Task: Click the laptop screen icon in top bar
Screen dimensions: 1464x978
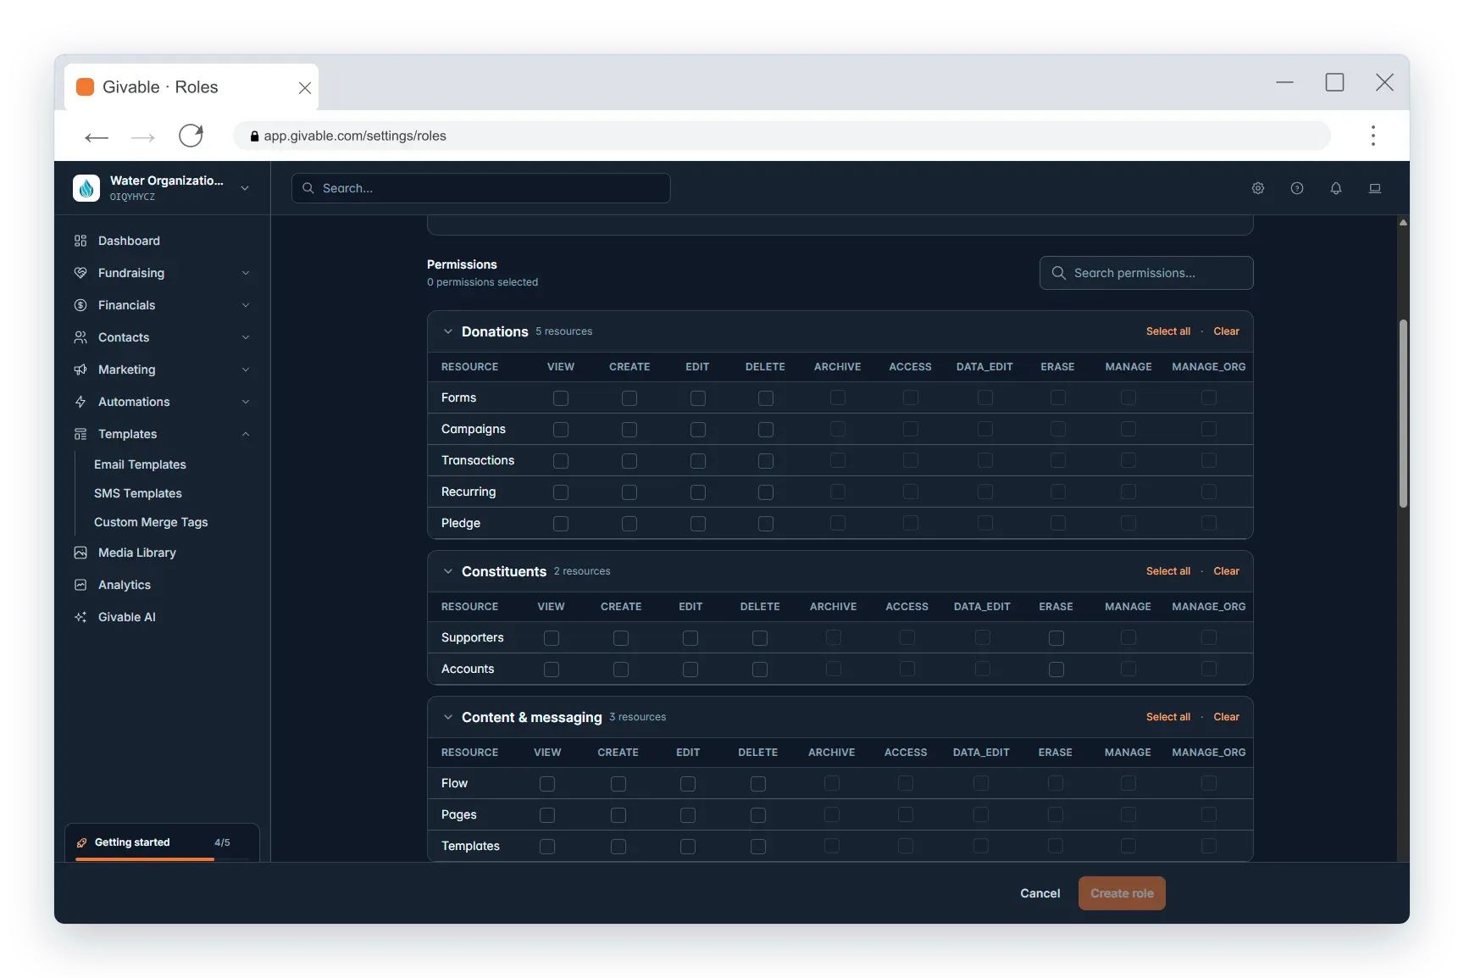Action: (1375, 188)
